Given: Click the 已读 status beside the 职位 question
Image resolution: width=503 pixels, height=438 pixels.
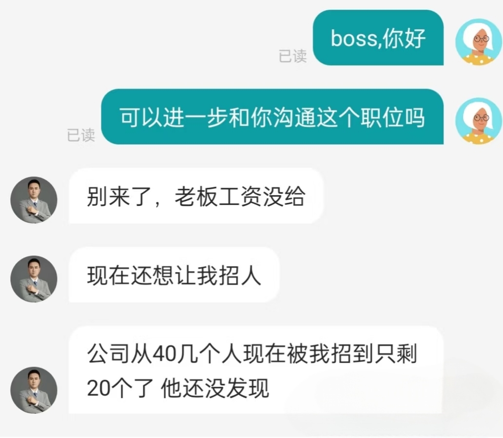Looking at the screenshot, I should (81, 135).
